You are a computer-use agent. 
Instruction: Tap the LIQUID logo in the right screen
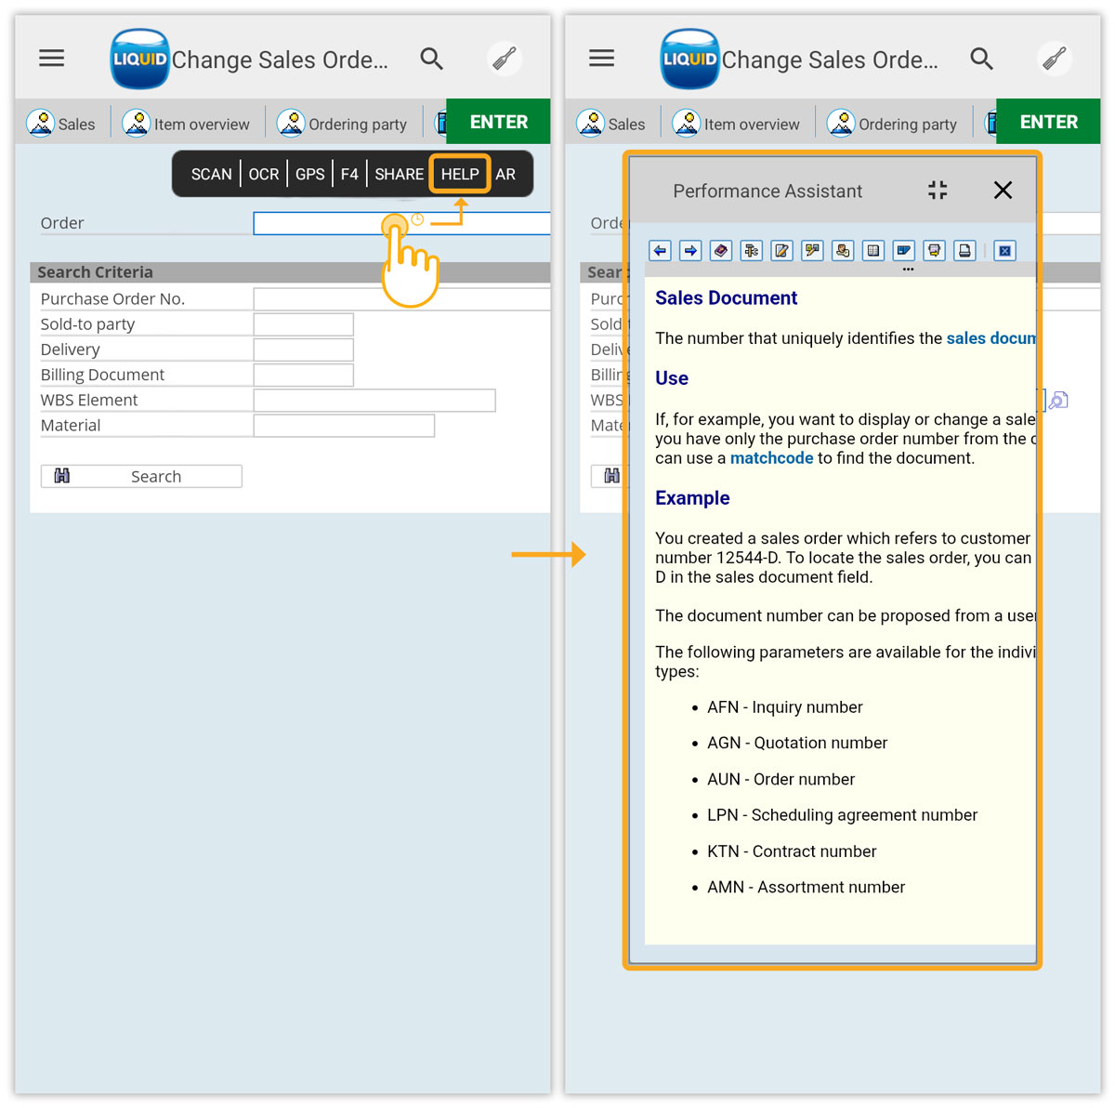pyautogui.click(x=689, y=59)
